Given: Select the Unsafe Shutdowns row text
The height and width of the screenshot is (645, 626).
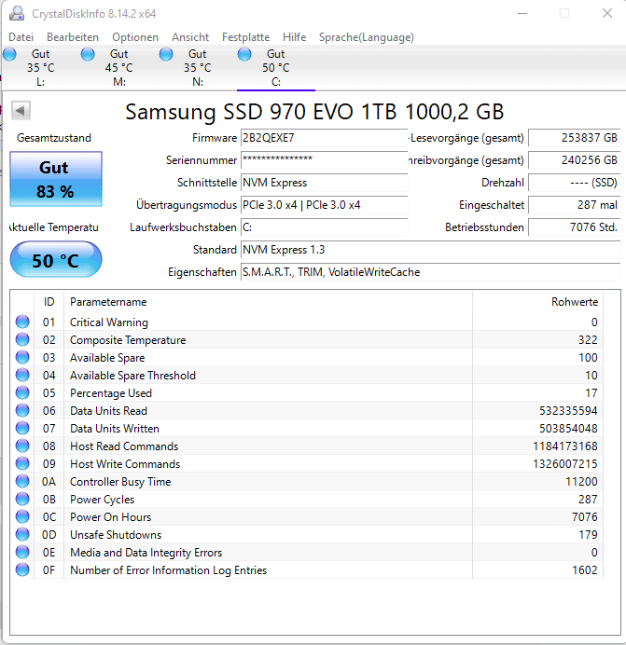Looking at the screenshot, I should [116, 534].
